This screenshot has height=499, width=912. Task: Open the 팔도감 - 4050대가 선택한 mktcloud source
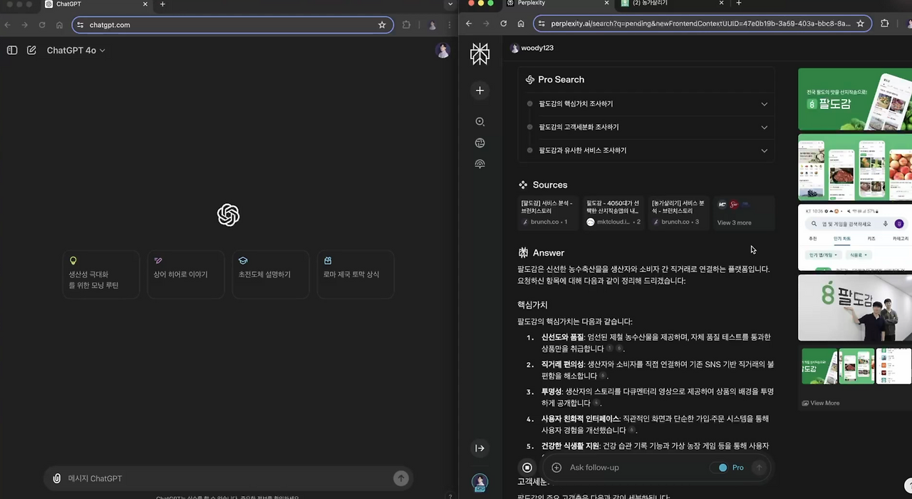613,212
